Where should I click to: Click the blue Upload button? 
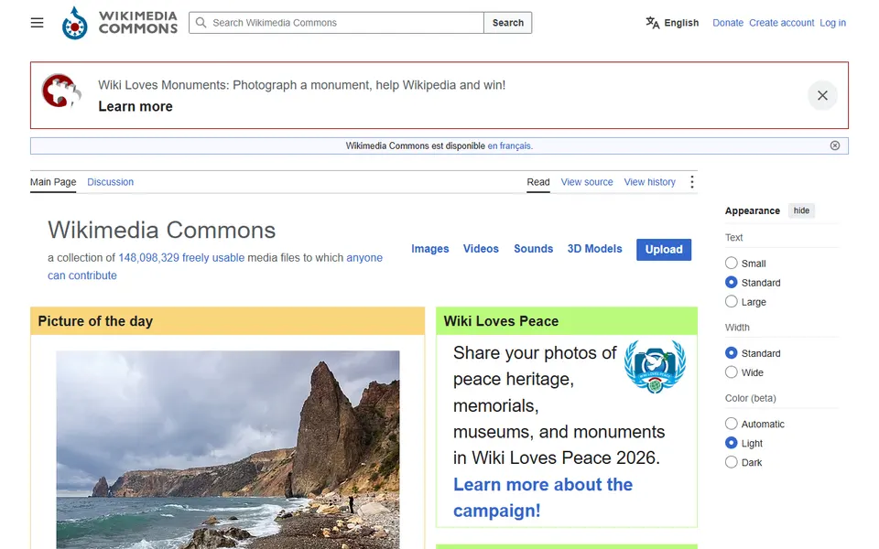[x=664, y=250]
